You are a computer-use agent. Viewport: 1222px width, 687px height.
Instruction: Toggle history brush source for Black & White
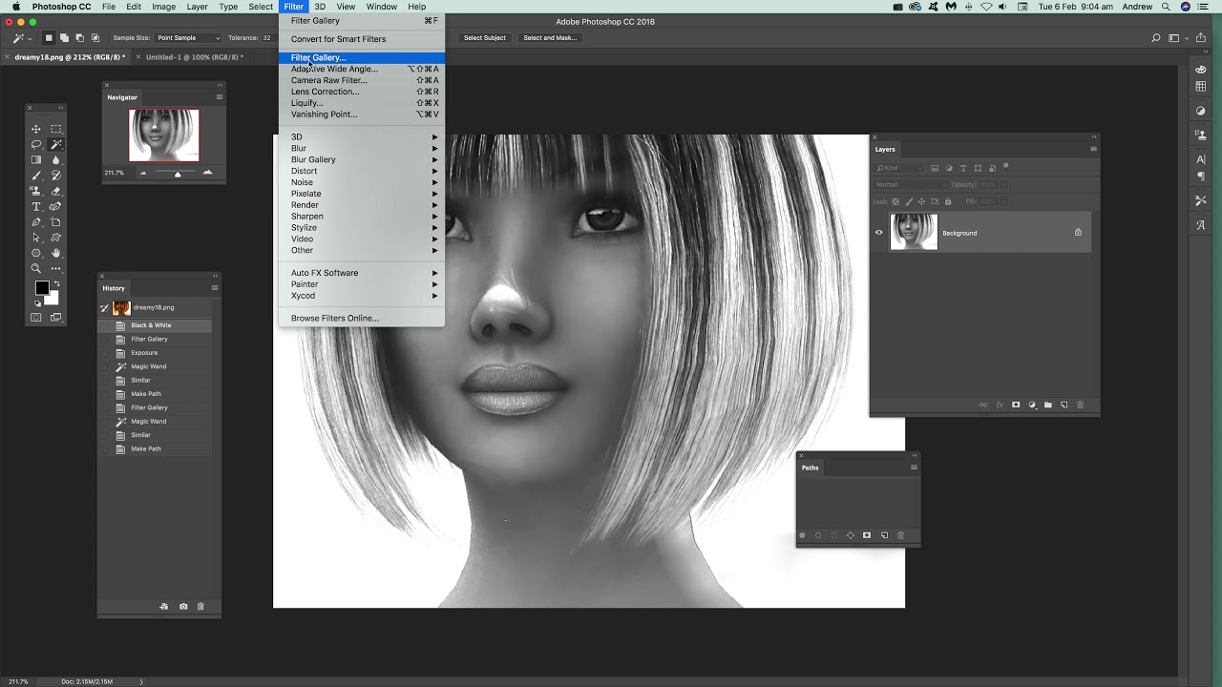105,325
